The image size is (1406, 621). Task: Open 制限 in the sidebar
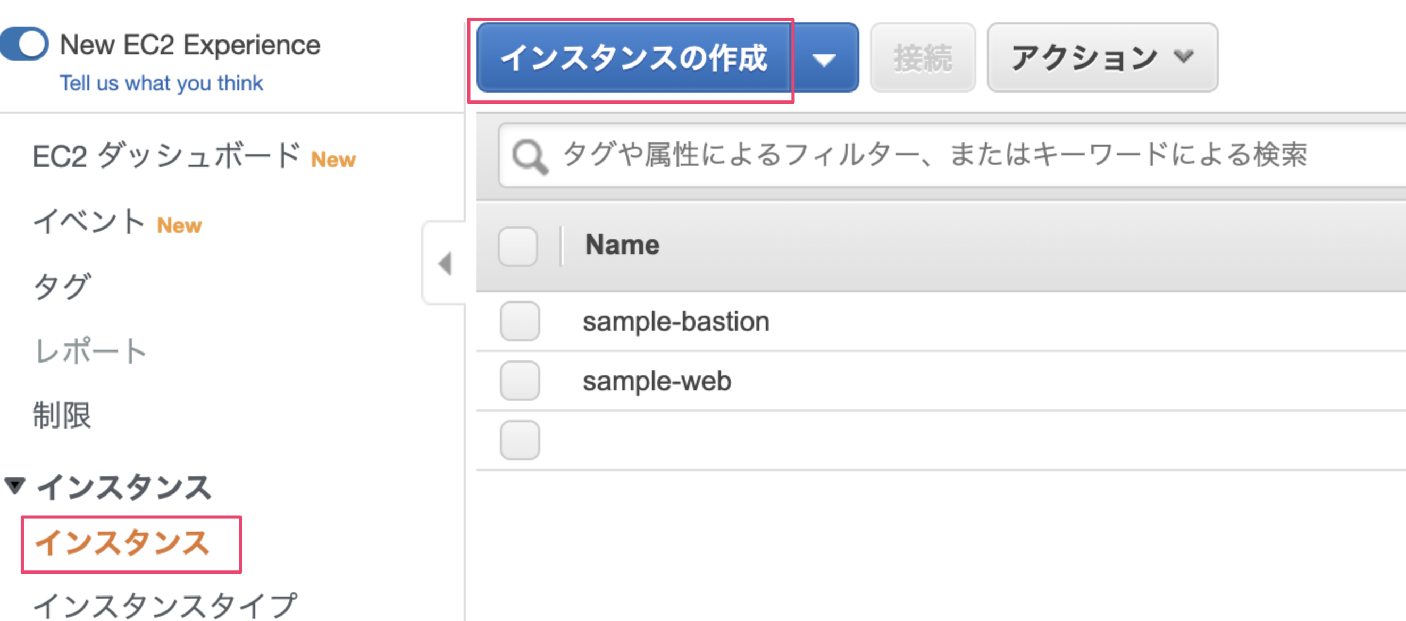62,415
